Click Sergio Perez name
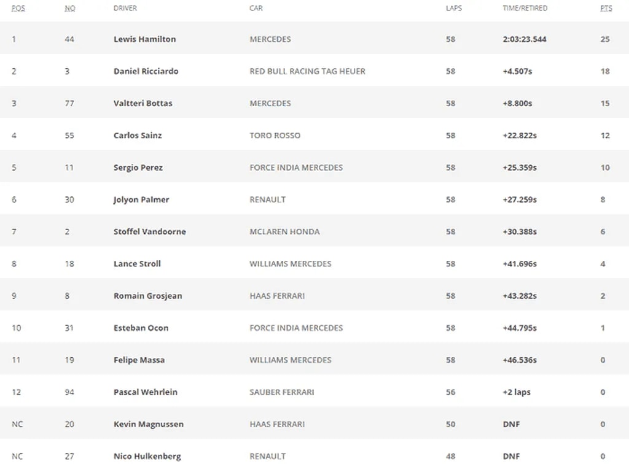This screenshot has width=629, height=464. [x=138, y=168]
